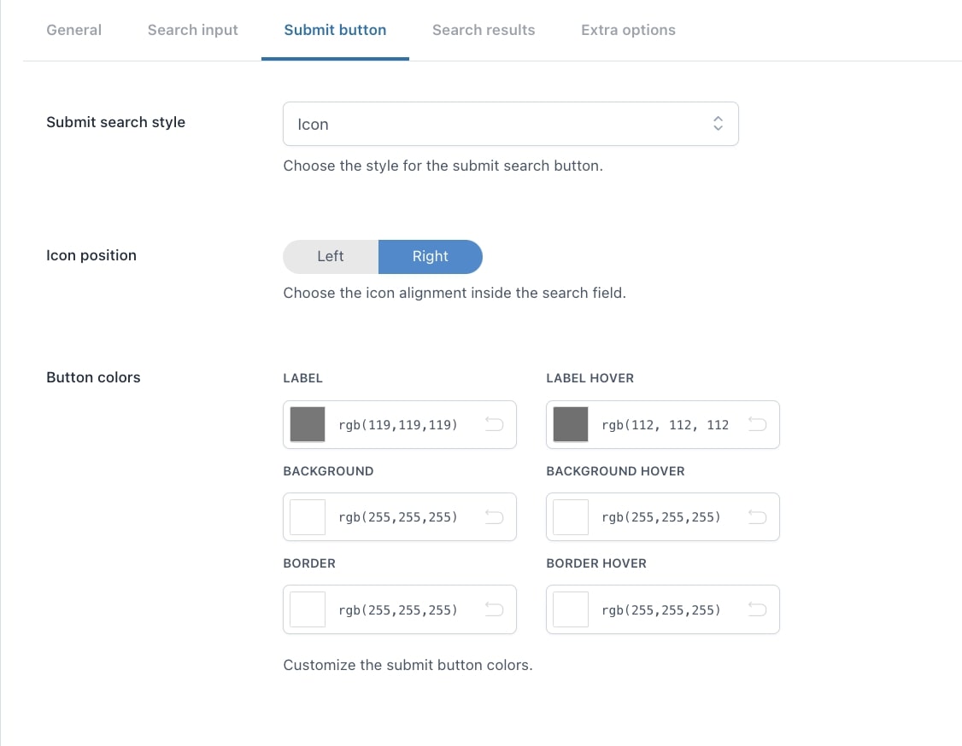
Task: Reset the Background Hover color value
Action: (x=757, y=516)
